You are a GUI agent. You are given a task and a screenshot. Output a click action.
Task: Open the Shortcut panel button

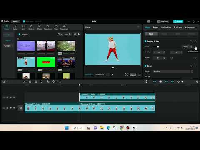[x=162, y=21]
